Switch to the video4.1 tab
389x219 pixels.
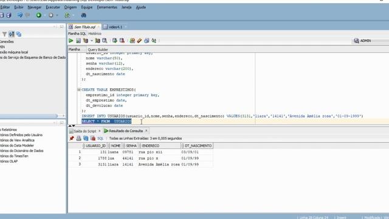115,27
